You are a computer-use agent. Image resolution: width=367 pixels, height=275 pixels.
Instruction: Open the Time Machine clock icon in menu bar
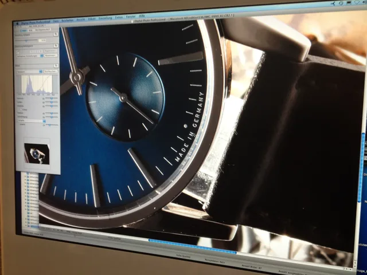tap(341, 3)
